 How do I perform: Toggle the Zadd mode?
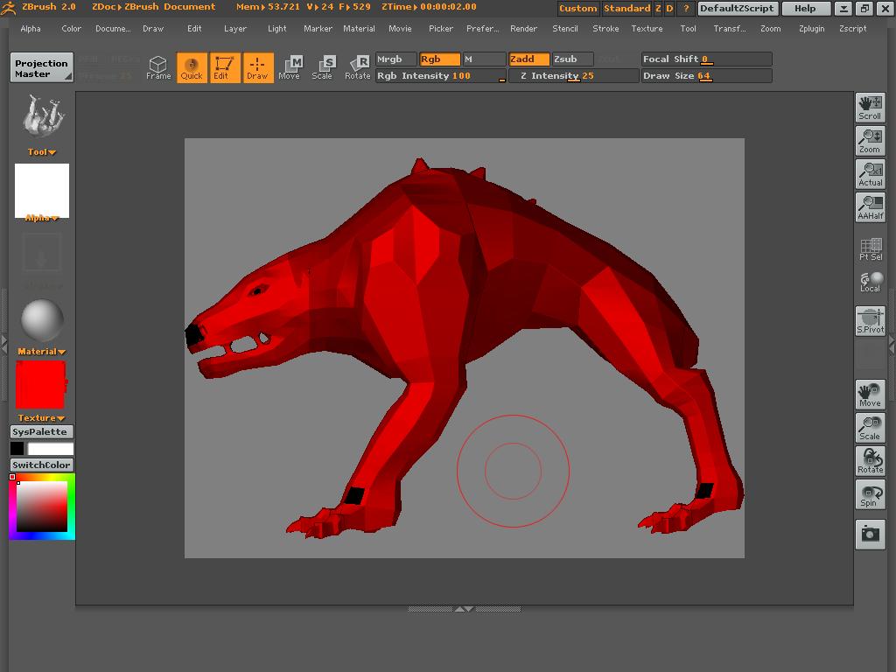coord(528,59)
